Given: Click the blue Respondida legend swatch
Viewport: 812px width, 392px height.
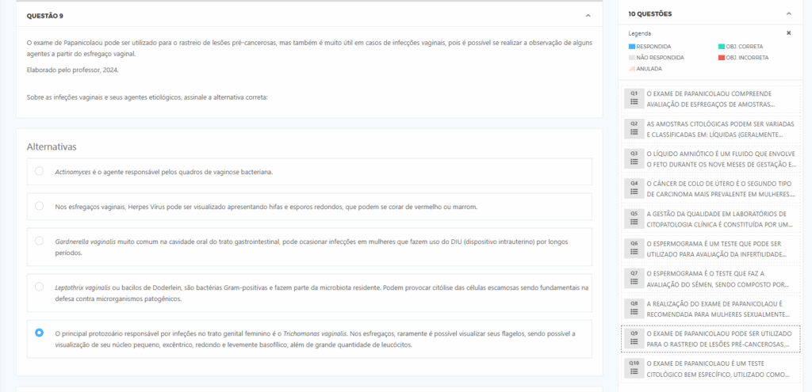Looking at the screenshot, I should pyautogui.click(x=631, y=47).
